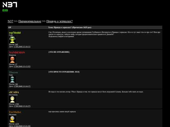Open NANDEMON's user profile name
Screen dimensions: 170x127
tap(17, 53)
